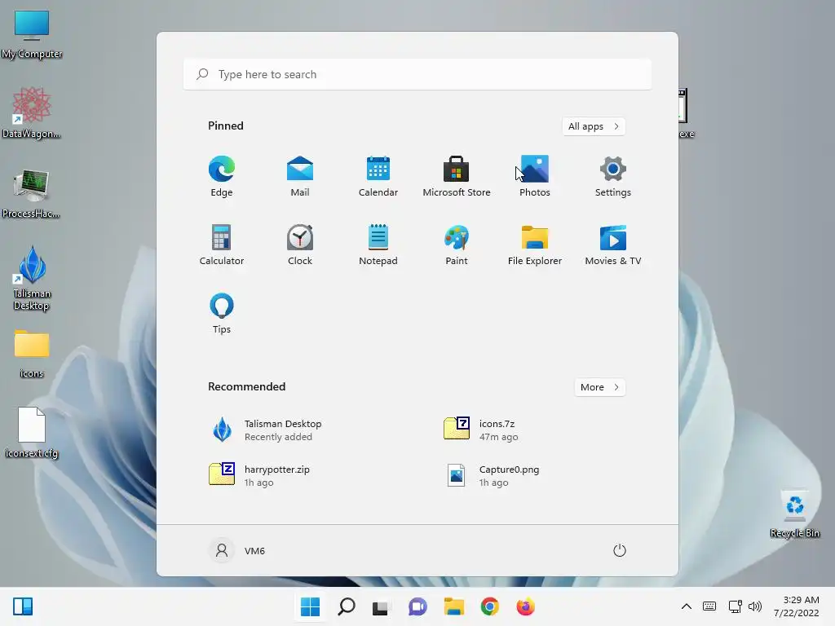
Task: Open Task View on taskbar
Action: pyautogui.click(x=380, y=606)
